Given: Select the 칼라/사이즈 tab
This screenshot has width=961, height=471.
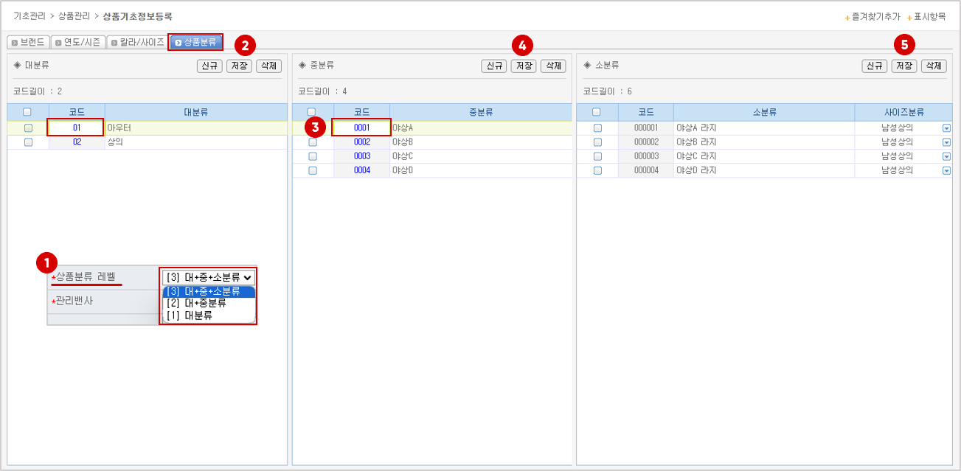Looking at the screenshot, I should point(136,42).
